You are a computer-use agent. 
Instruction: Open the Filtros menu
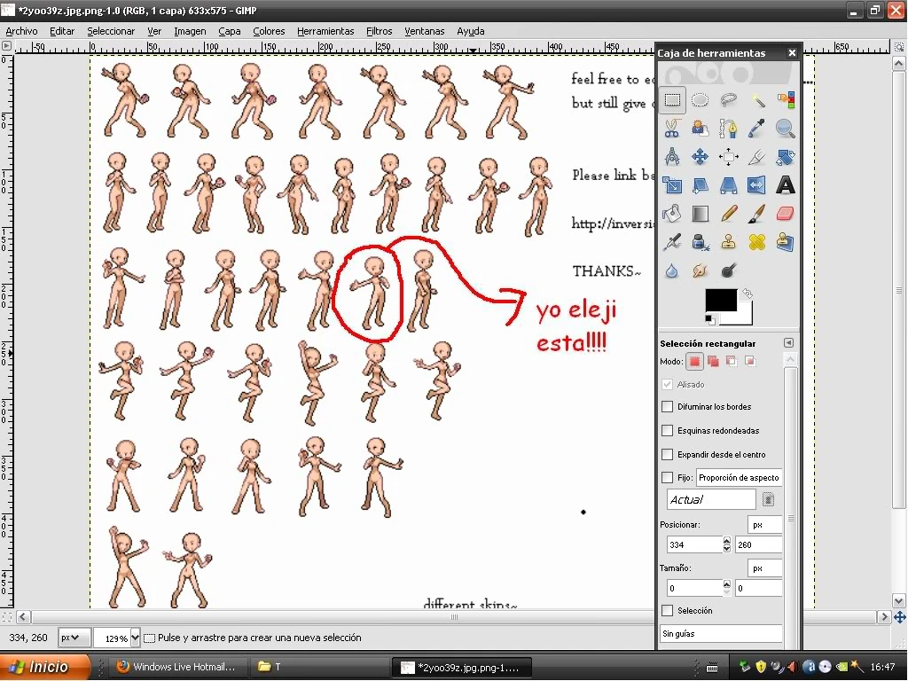coord(380,30)
